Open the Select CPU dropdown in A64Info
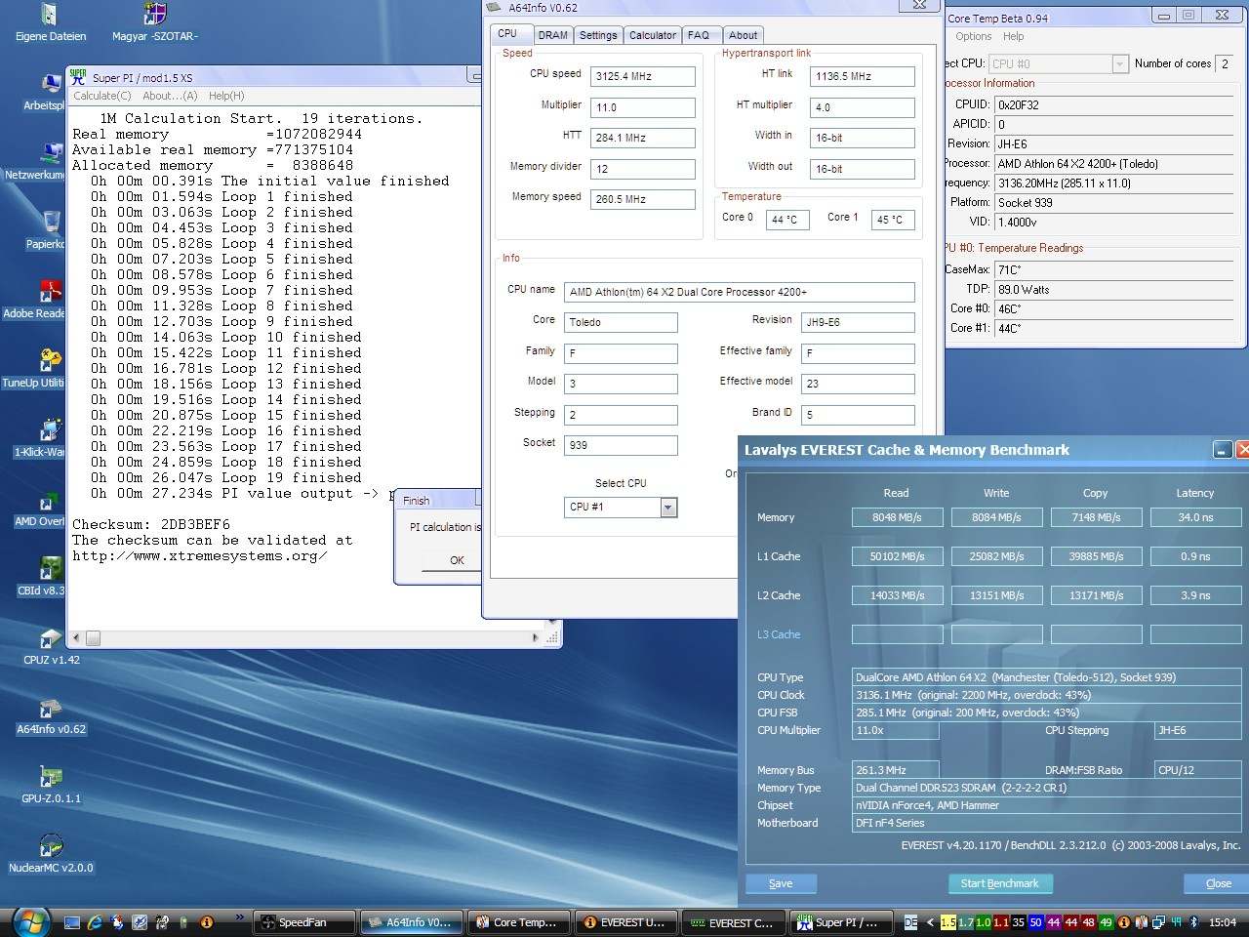 coord(668,508)
